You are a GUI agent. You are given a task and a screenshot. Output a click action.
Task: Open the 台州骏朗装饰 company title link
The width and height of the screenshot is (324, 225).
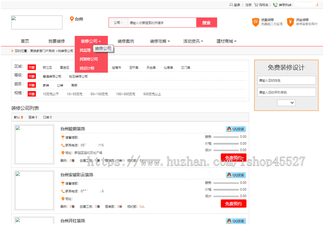73,129
